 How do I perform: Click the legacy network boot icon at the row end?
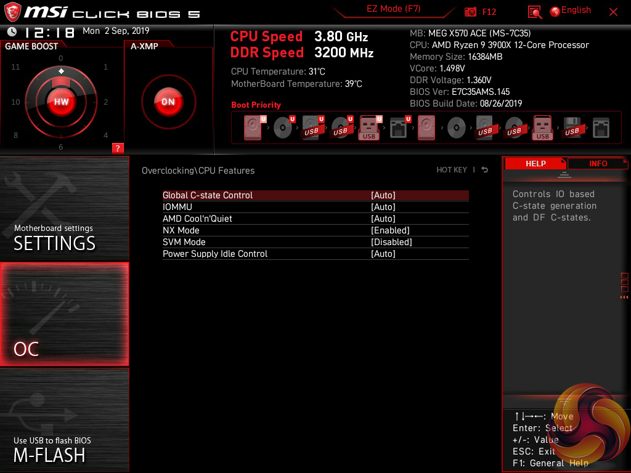coord(601,128)
